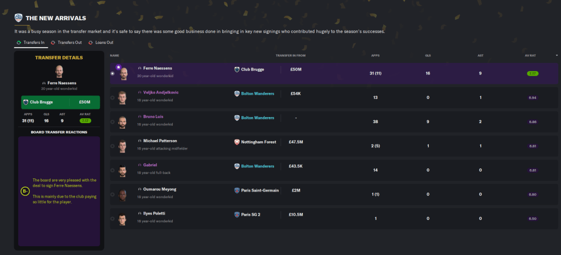
Task: Select the Veljko Andjelkovic row radio button
Action: point(112,97)
